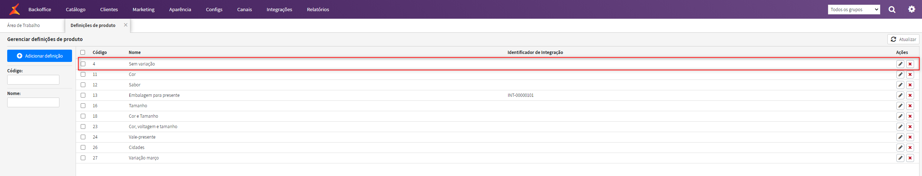Sort by the Nome column header

(x=135, y=52)
